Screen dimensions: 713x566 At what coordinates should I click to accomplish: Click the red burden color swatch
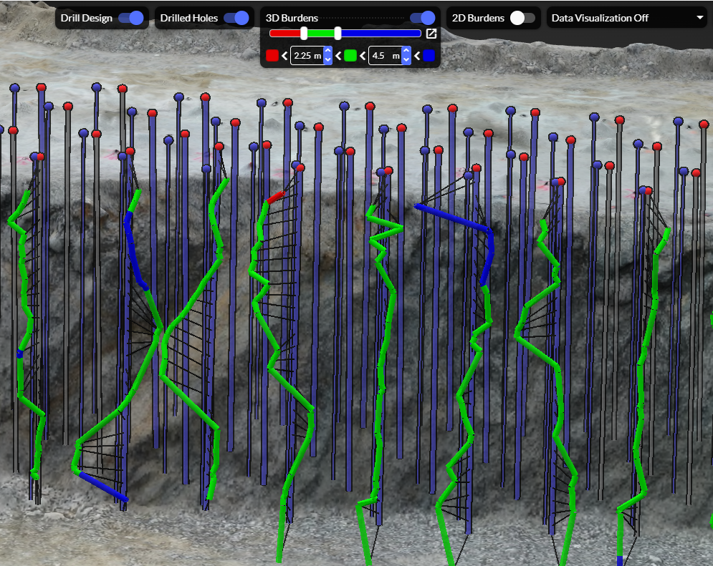tap(272, 56)
